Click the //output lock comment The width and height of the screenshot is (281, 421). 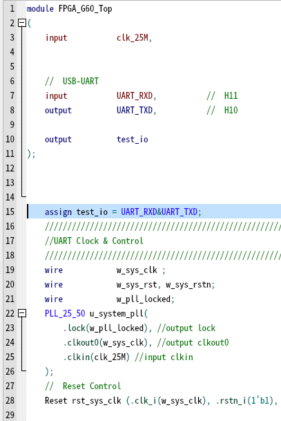tap(186, 328)
